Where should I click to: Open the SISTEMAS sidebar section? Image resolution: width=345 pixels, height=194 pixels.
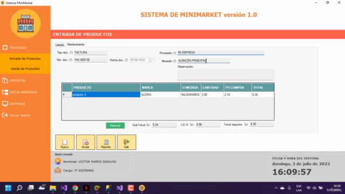pos(13,104)
